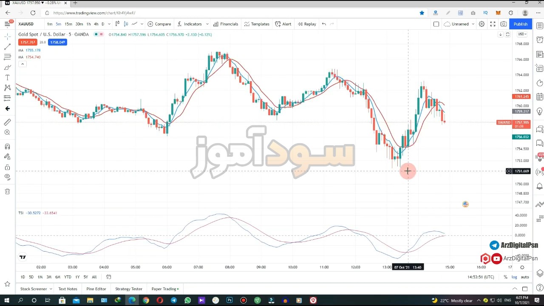Viewport: 544px width, 306px height.
Task: Select the candlestick chart style icon
Action: (x=118, y=24)
